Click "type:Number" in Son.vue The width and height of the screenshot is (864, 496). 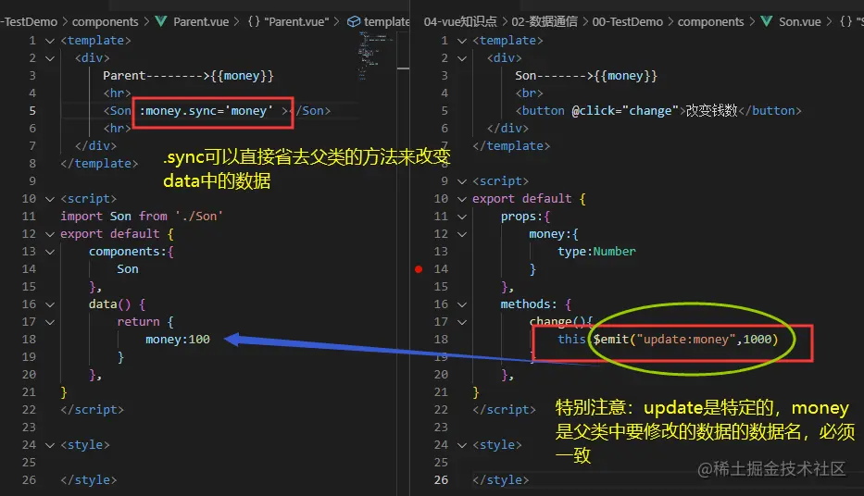(x=596, y=252)
